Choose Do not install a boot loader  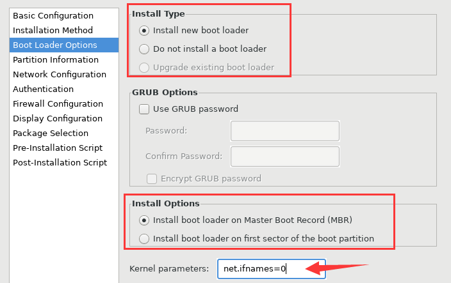click(x=144, y=49)
